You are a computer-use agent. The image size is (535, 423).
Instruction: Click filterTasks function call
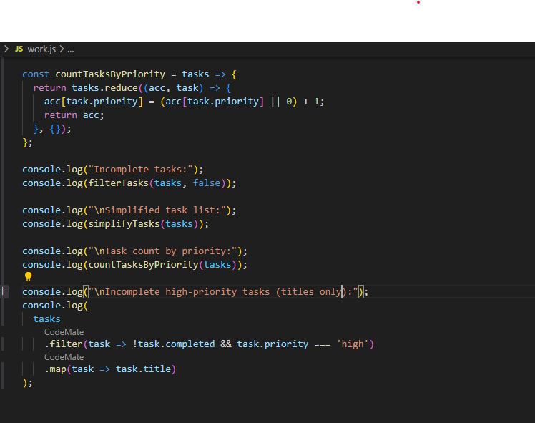click(119, 183)
